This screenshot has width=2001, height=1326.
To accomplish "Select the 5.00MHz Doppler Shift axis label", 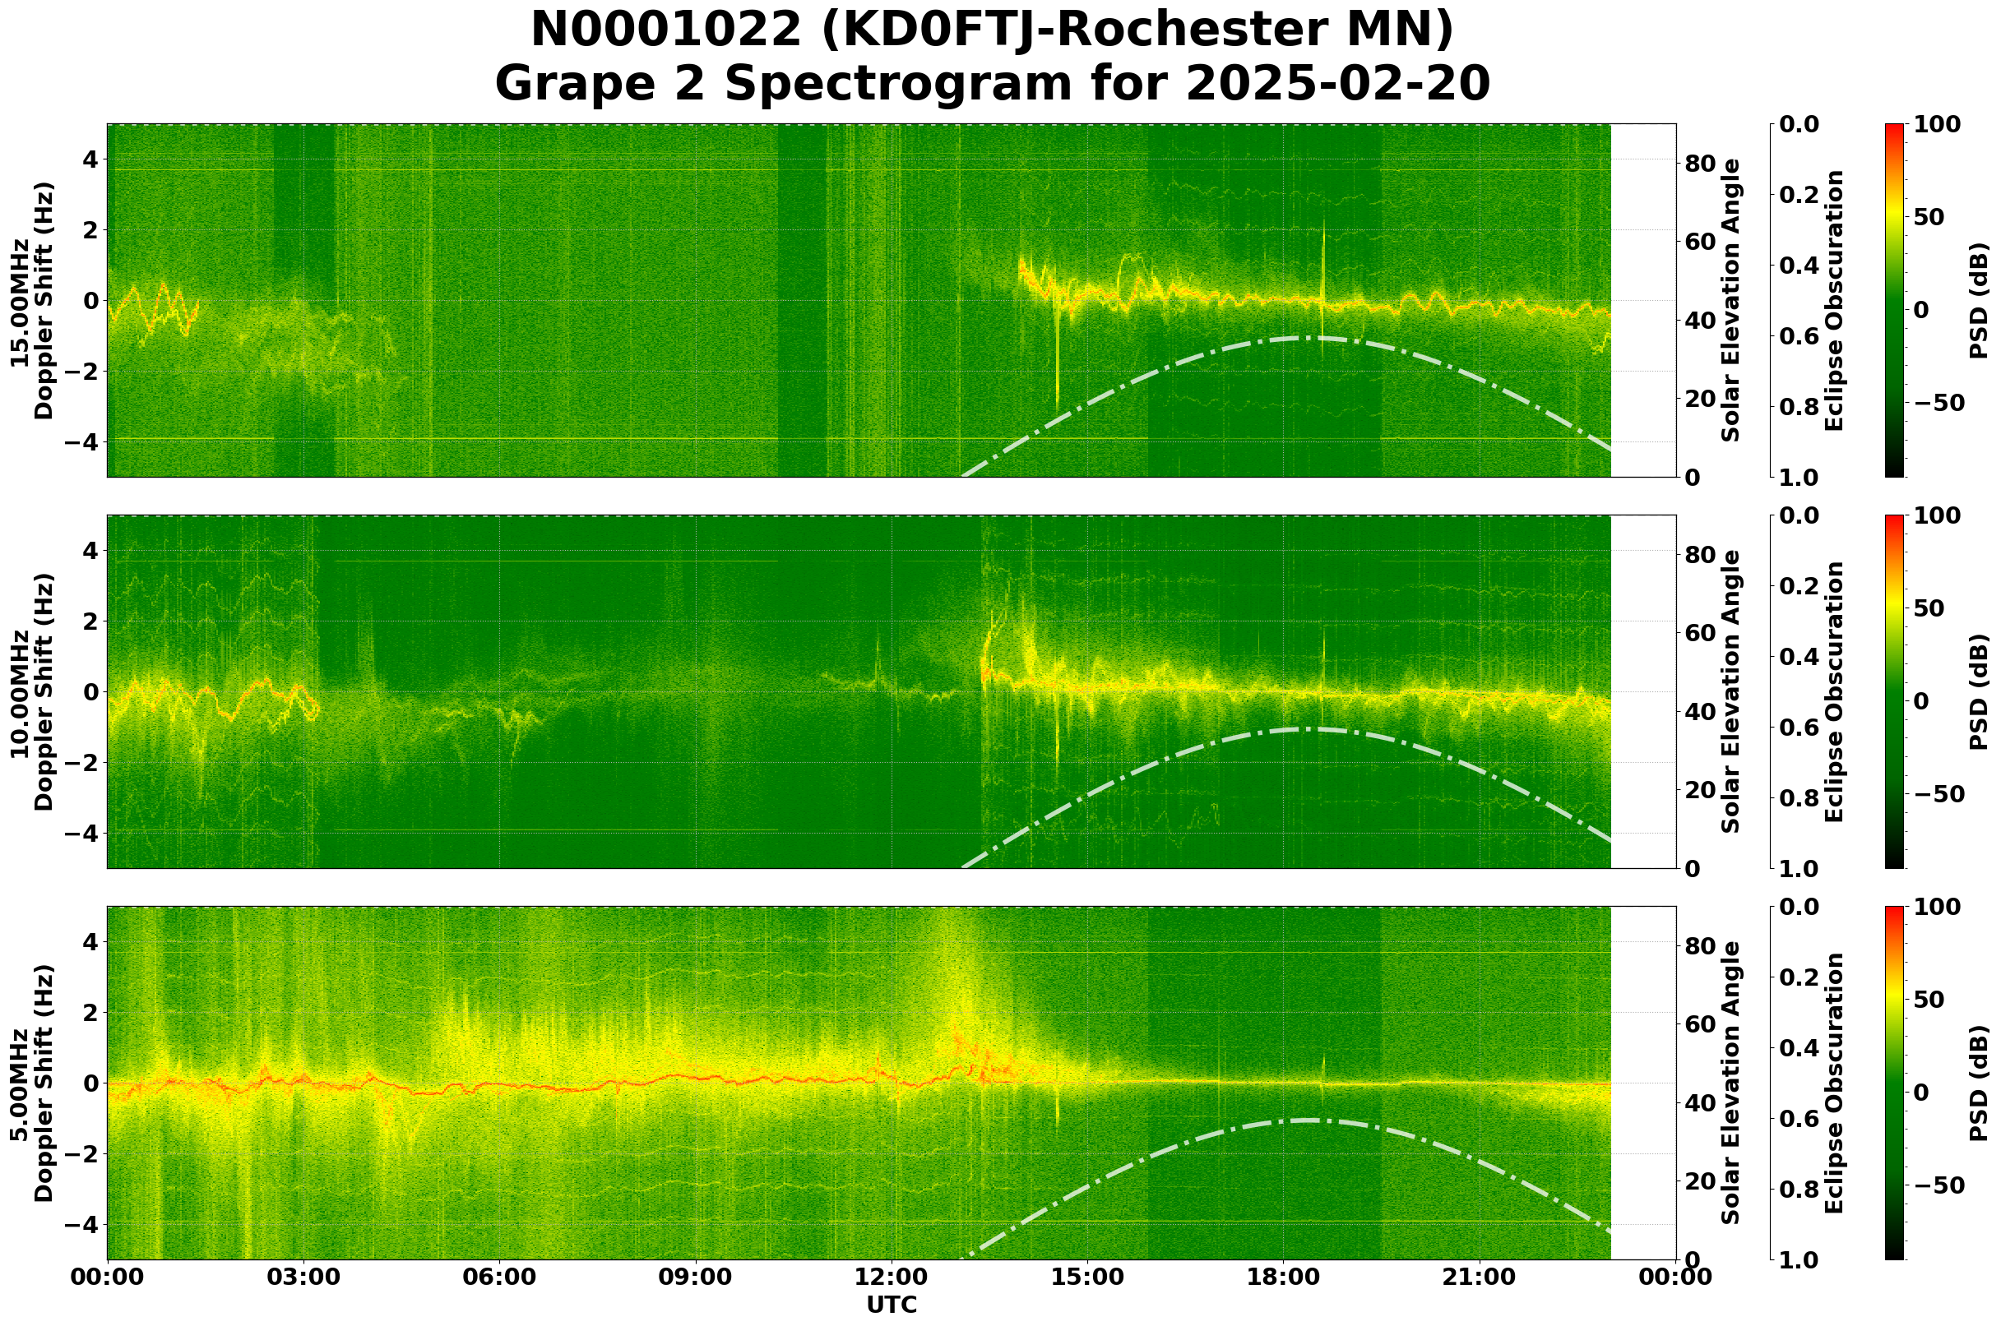I will click(31, 1083).
